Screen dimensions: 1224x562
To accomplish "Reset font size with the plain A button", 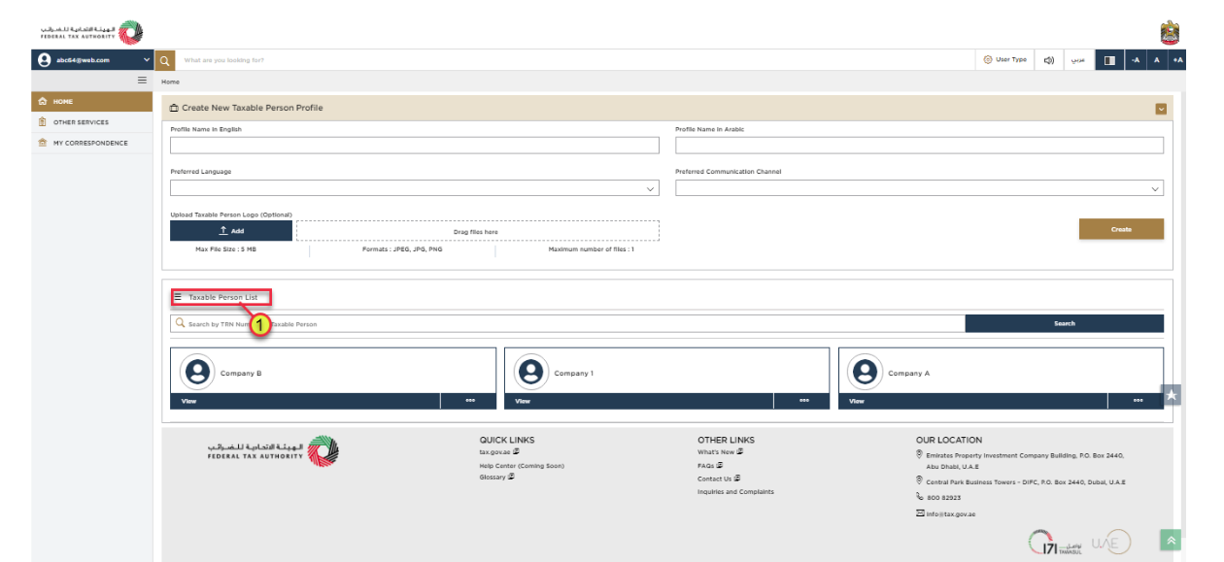I will click(1156, 60).
